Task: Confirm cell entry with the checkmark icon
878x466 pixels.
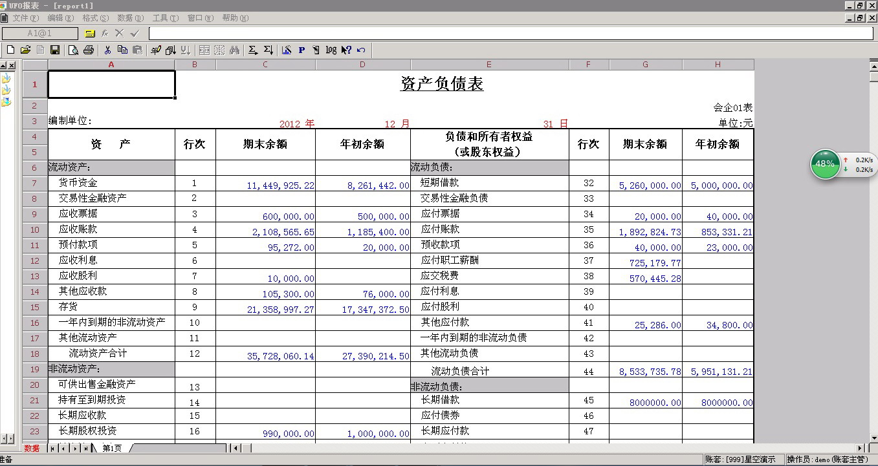Action: [135, 33]
